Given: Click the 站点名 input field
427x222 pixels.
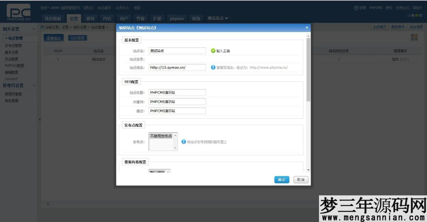Looking at the screenshot, I should pyautogui.click(x=177, y=50).
